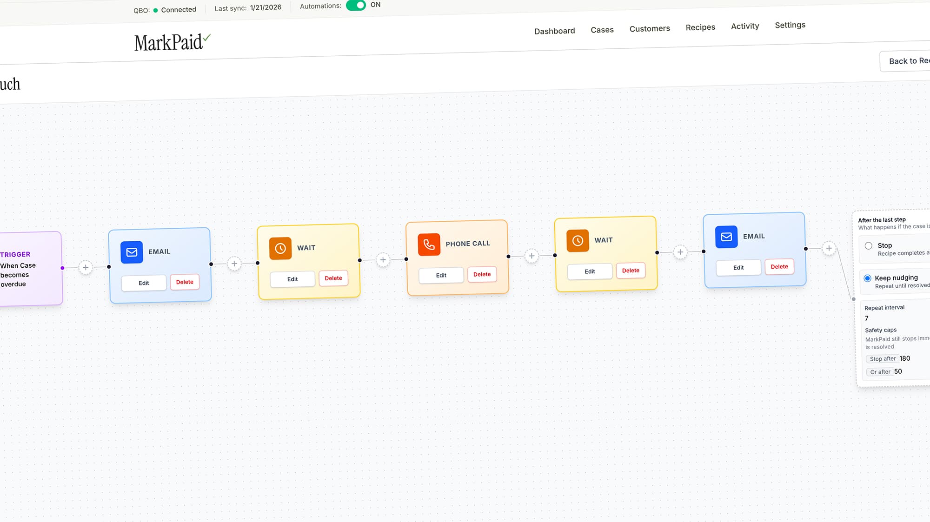Open the Settings menu item

(790, 25)
